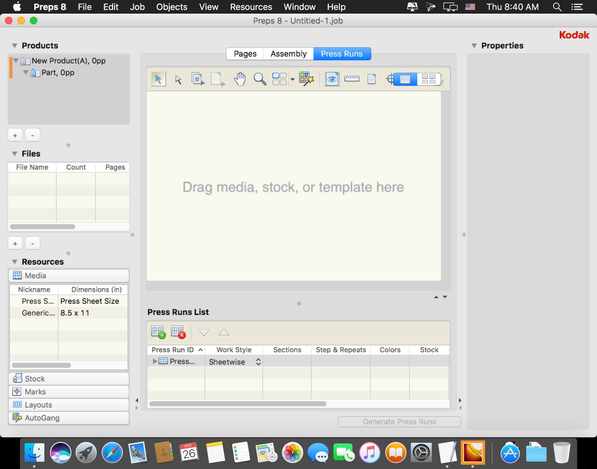Viewport: 597px width, 469px height.
Task: Change Work Style dropdown from Sheetwise
Action: coord(233,362)
